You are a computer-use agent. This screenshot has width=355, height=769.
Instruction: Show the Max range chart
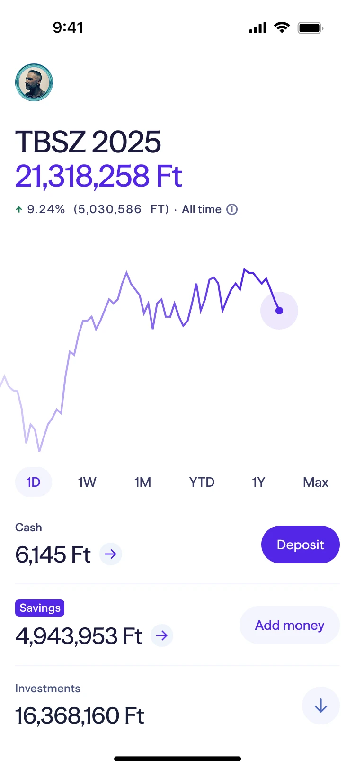(x=316, y=482)
